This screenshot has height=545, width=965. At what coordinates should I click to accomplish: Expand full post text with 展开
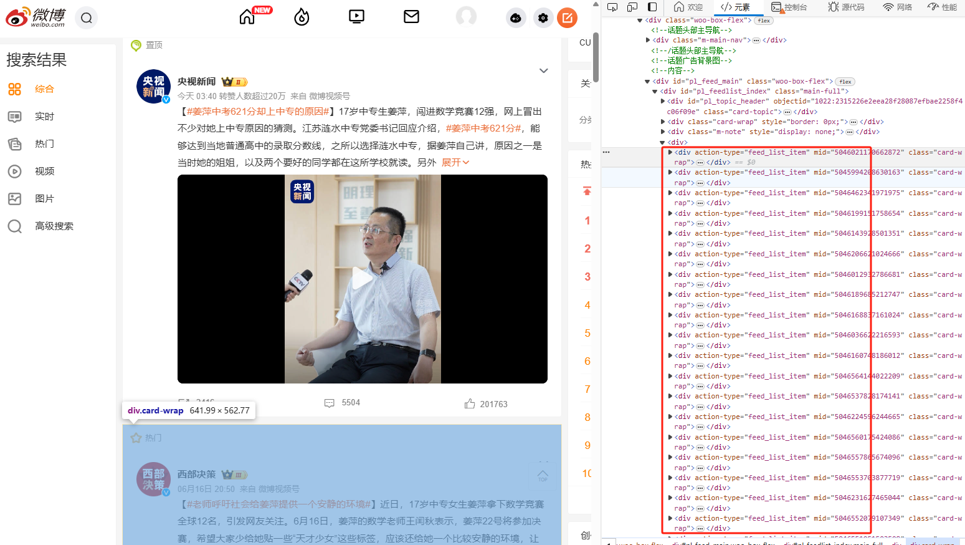click(x=455, y=162)
